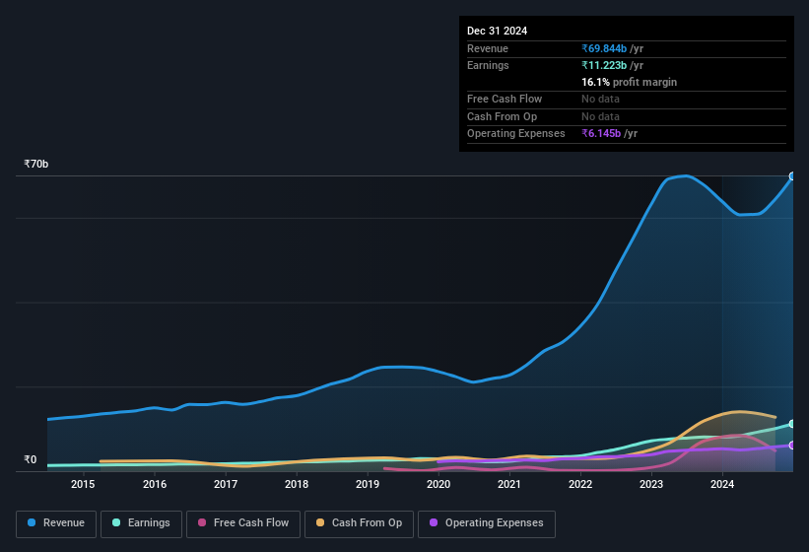The height and width of the screenshot is (552, 809).
Task: Click the Dec 31 2024 tooltip date
Action: coord(497,31)
